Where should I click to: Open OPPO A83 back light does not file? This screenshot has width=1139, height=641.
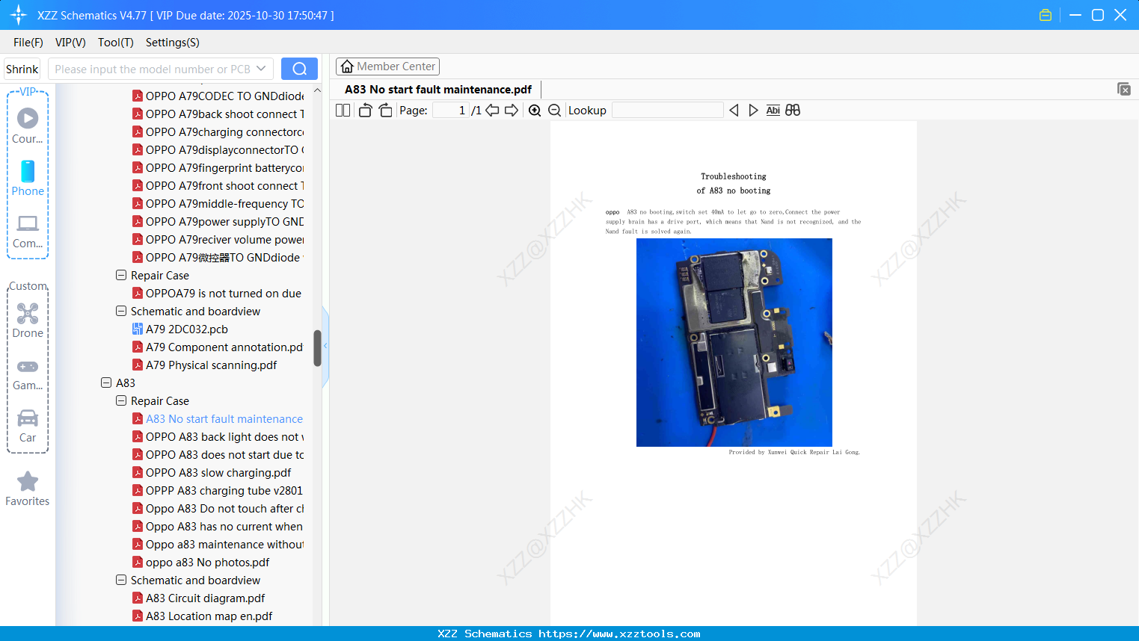pos(218,436)
